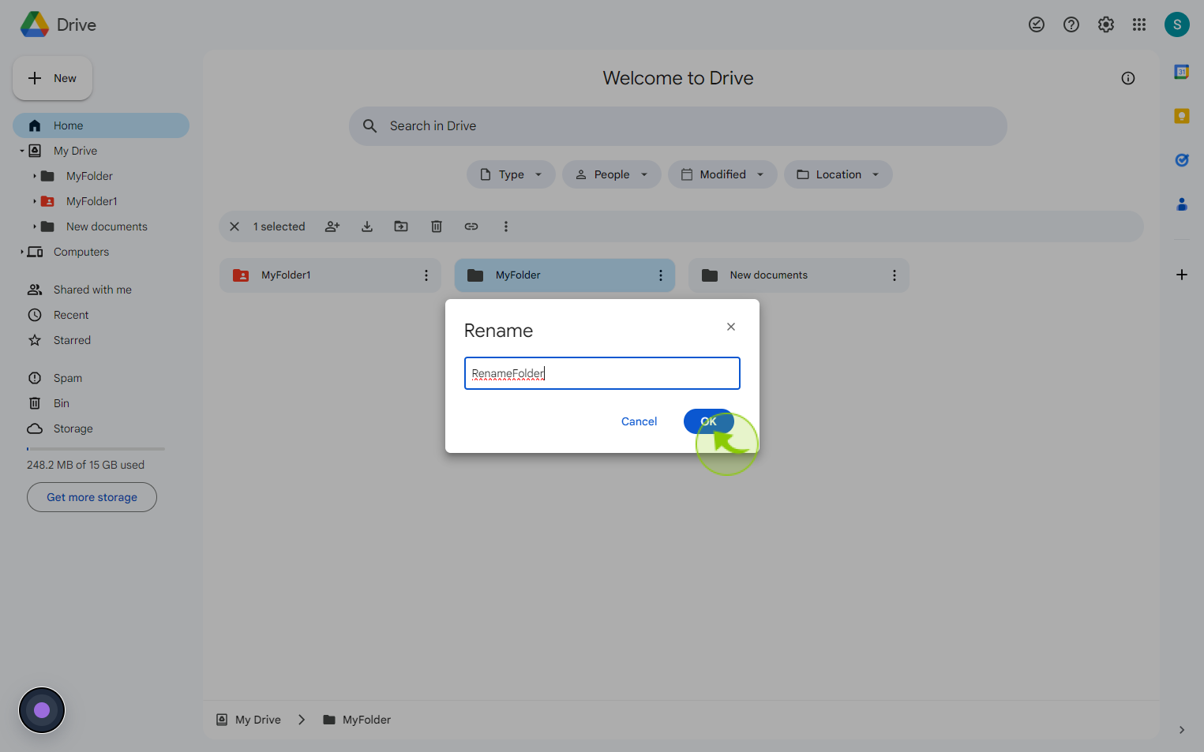Open the offline ready status icon
The width and height of the screenshot is (1204, 752).
pos(1037,24)
